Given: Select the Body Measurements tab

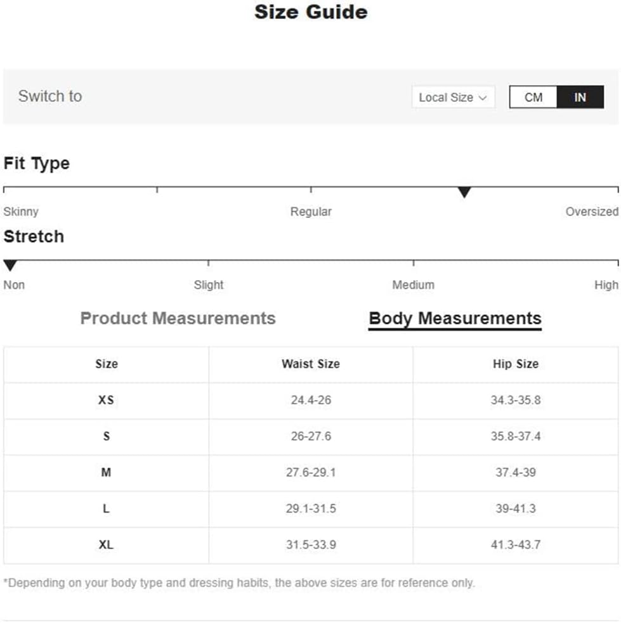Looking at the screenshot, I should coord(455,319).
